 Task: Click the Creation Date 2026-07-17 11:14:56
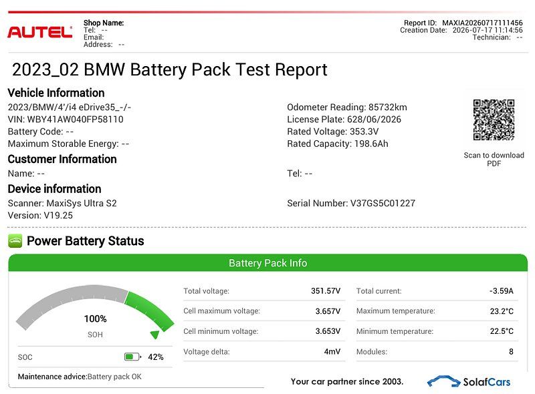point(461,30)
